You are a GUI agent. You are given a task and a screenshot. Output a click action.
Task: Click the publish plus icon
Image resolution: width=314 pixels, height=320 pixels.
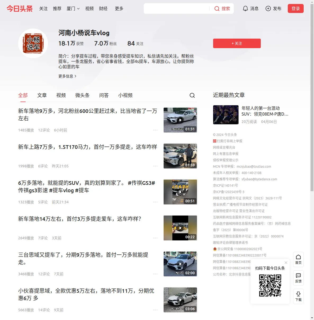point(268,8)
